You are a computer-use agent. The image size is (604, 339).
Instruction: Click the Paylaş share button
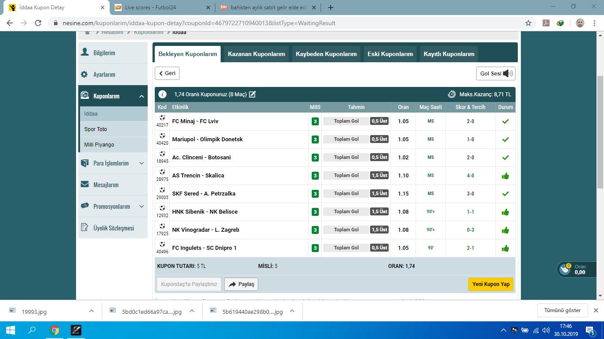click(241, 284)
